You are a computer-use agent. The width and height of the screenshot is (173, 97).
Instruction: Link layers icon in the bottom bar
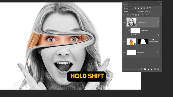(x=138, y=69)
